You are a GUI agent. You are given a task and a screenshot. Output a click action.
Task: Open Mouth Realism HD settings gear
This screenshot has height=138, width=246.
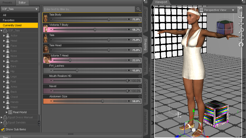click(x=140, y=76)
